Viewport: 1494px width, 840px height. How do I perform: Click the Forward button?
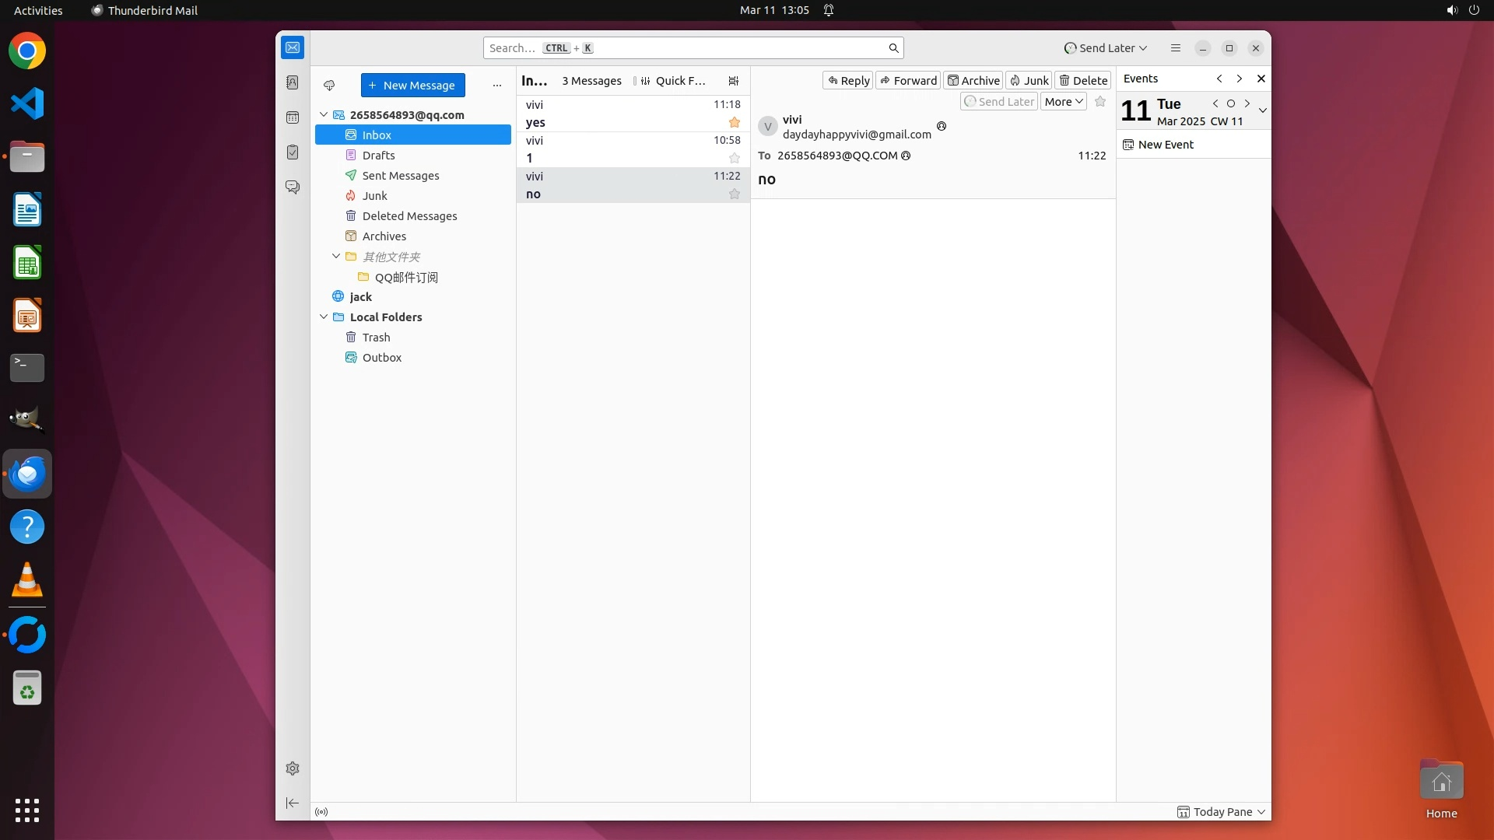click(x=908, y=81)
